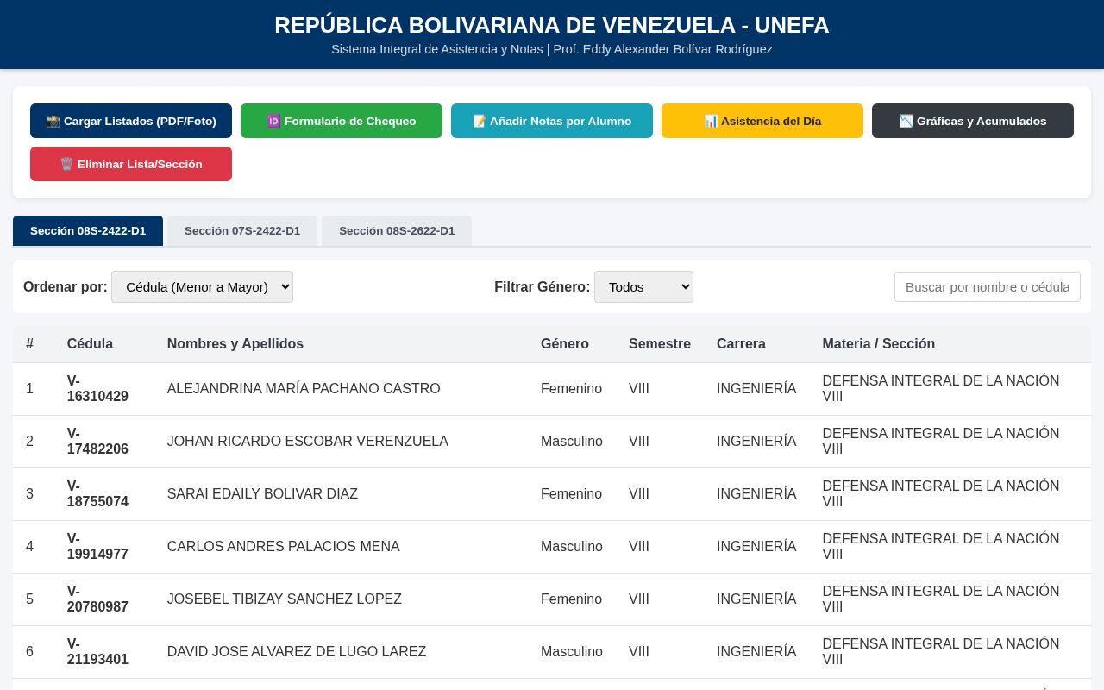
Task: Click the Gráficas y Acumulados label
Action: coord(982,121)
